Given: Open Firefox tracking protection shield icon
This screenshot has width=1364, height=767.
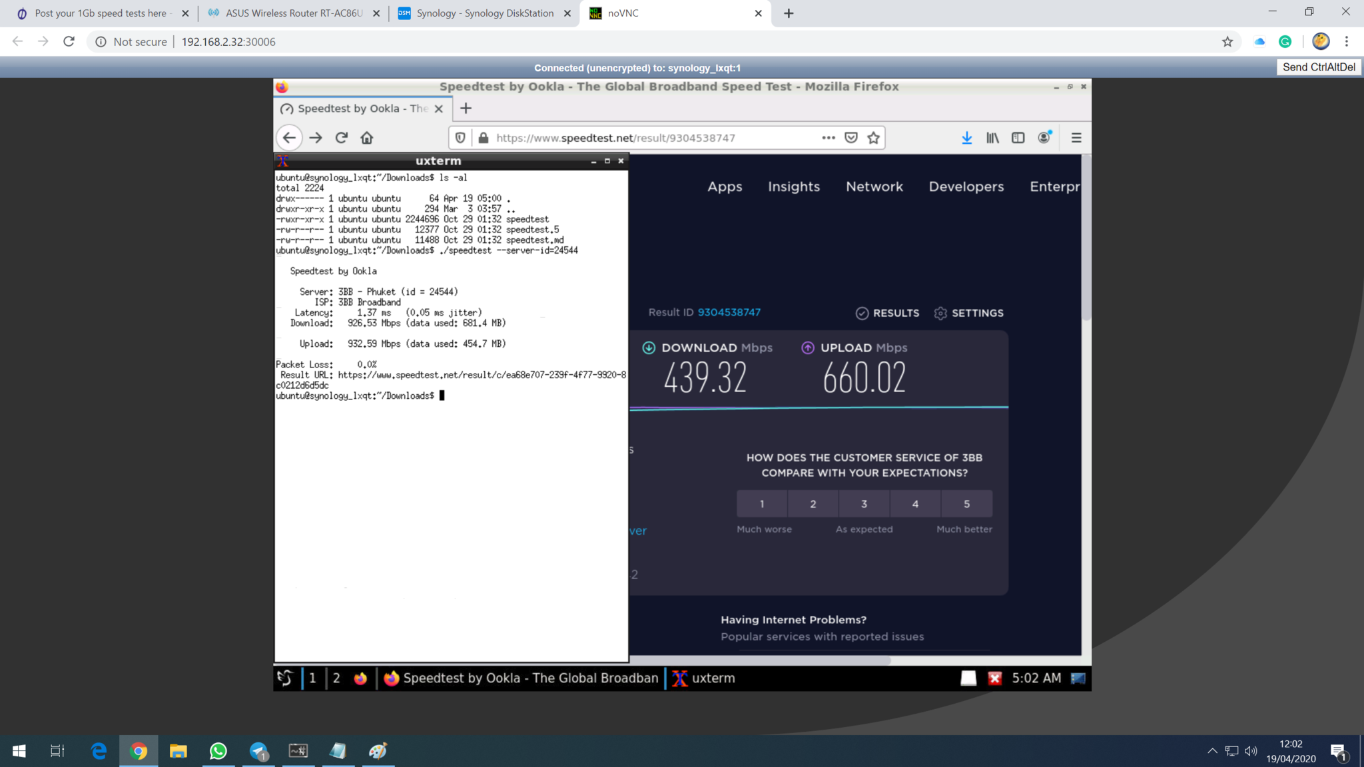Looking at the screenshot, I should point(460,138).
